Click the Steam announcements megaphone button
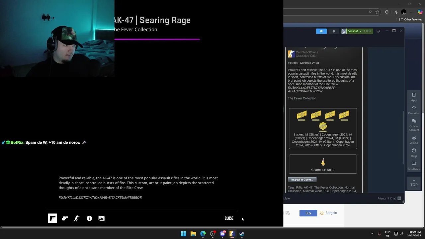Viewport: 425px width, 239px height. (321, 31)
